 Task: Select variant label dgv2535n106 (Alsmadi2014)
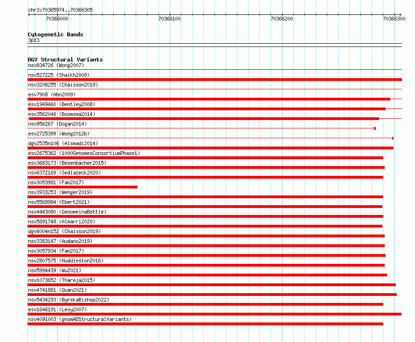point(63,143)
